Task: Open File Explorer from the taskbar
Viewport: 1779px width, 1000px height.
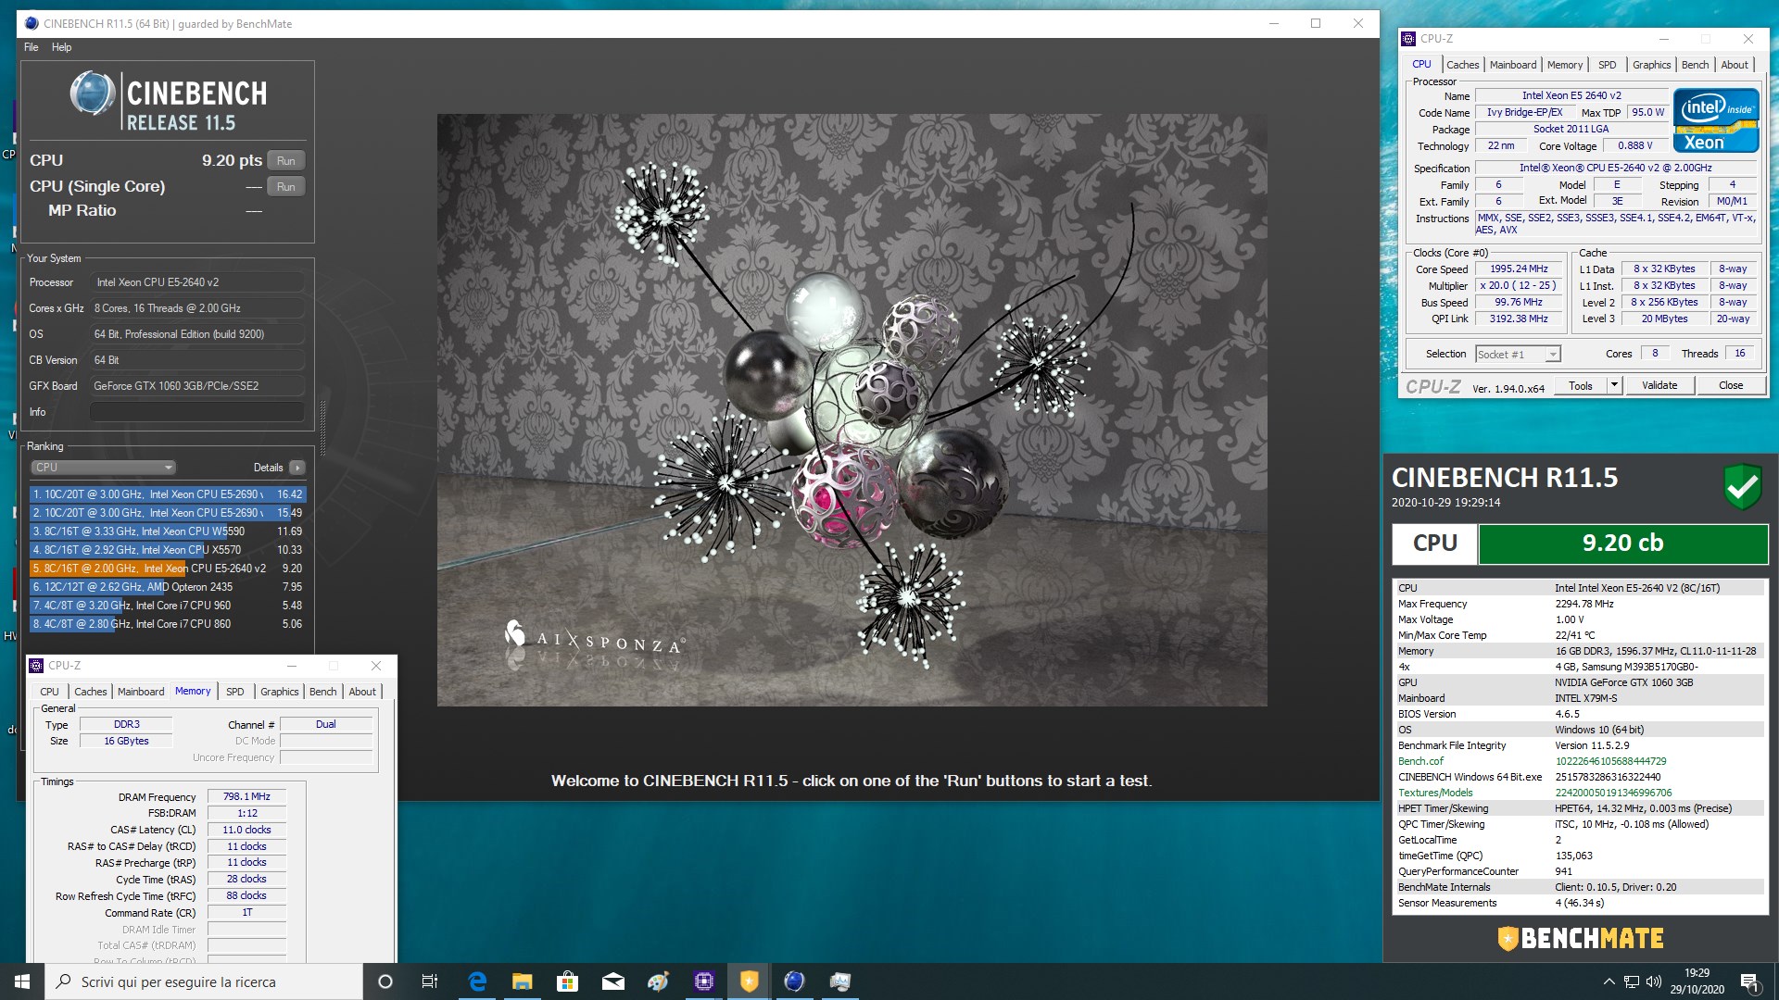Action: (x=523, y=981)
